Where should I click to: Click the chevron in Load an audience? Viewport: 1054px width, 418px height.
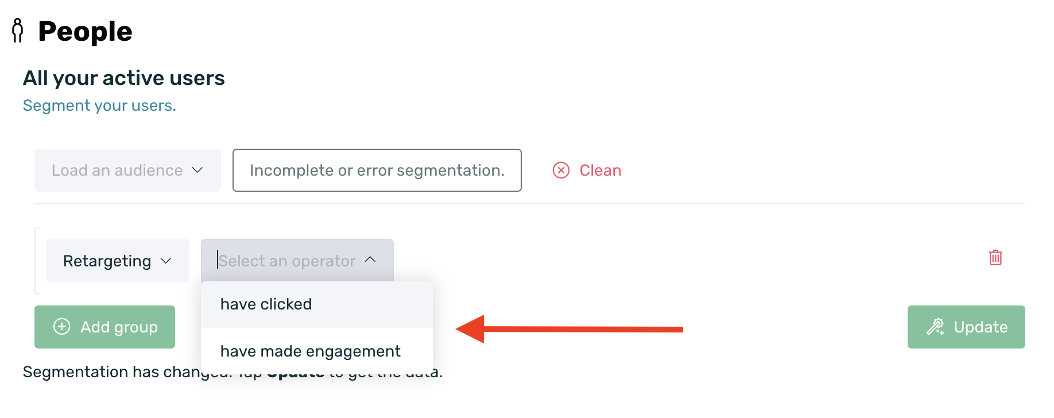pyautogui.click(x=197, y=171)
